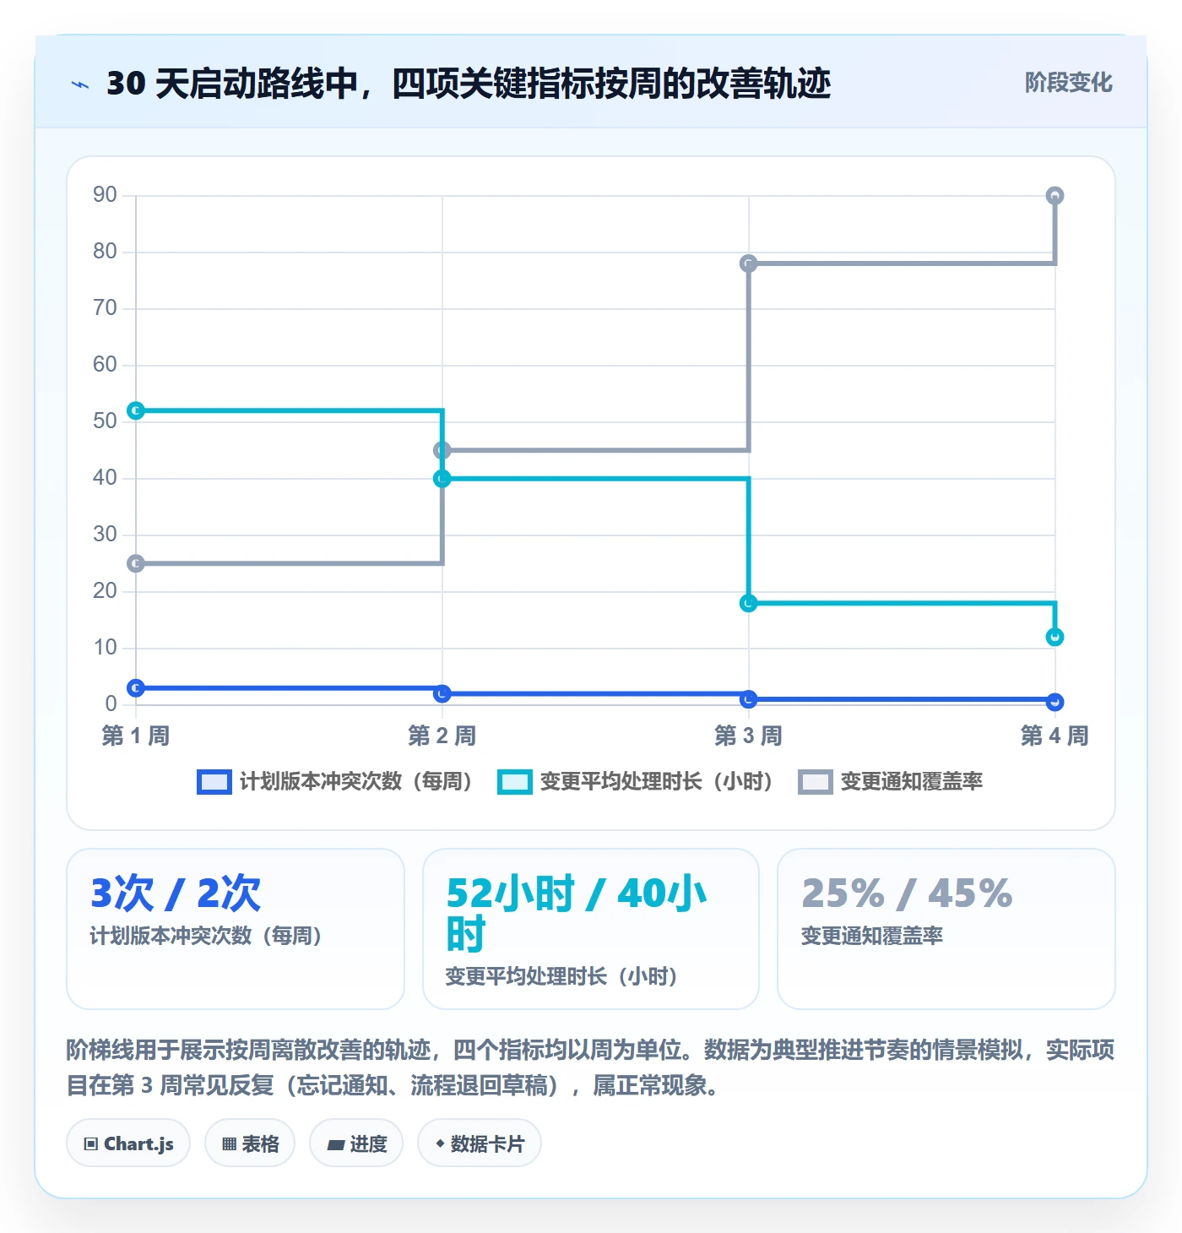
Task: Click the 90 y-axis tick label
Action: click(105, 195)
